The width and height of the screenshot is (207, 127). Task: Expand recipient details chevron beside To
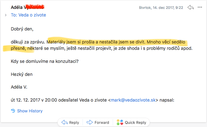6,15
